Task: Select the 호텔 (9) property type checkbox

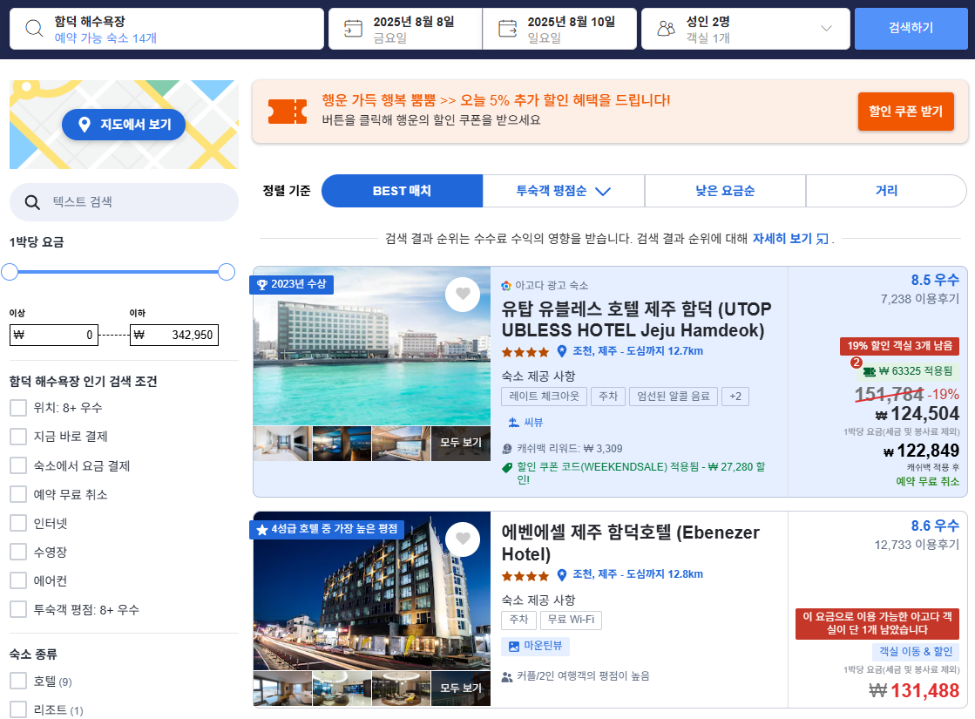Action: click(18, 681)
